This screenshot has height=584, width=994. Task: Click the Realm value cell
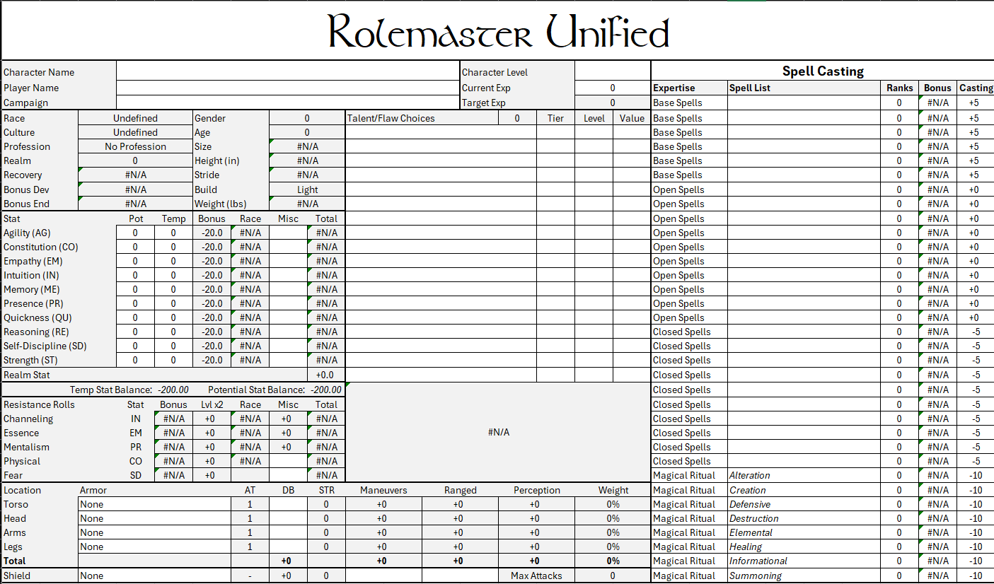pos(135,160)
